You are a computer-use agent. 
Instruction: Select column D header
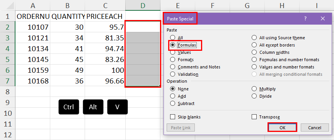click(x=143, y=6)
